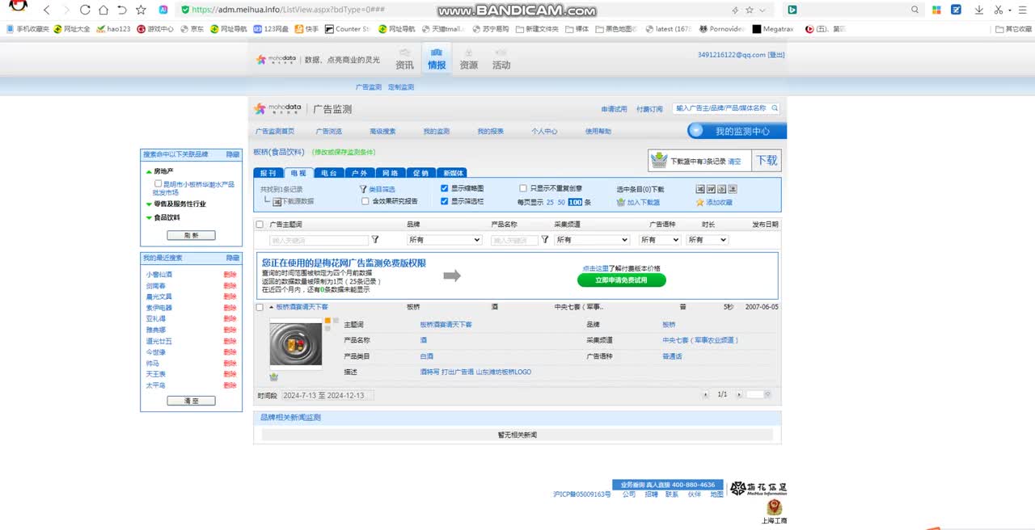
Task: Switch to the 新媒体 tab
Action: click(x=452, y=173)
